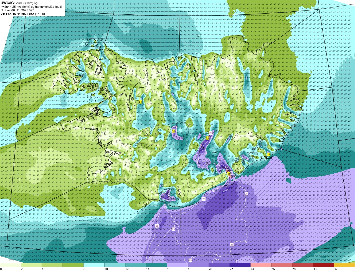Click the orange above-32 m/s legend swatch

(345, 265)
